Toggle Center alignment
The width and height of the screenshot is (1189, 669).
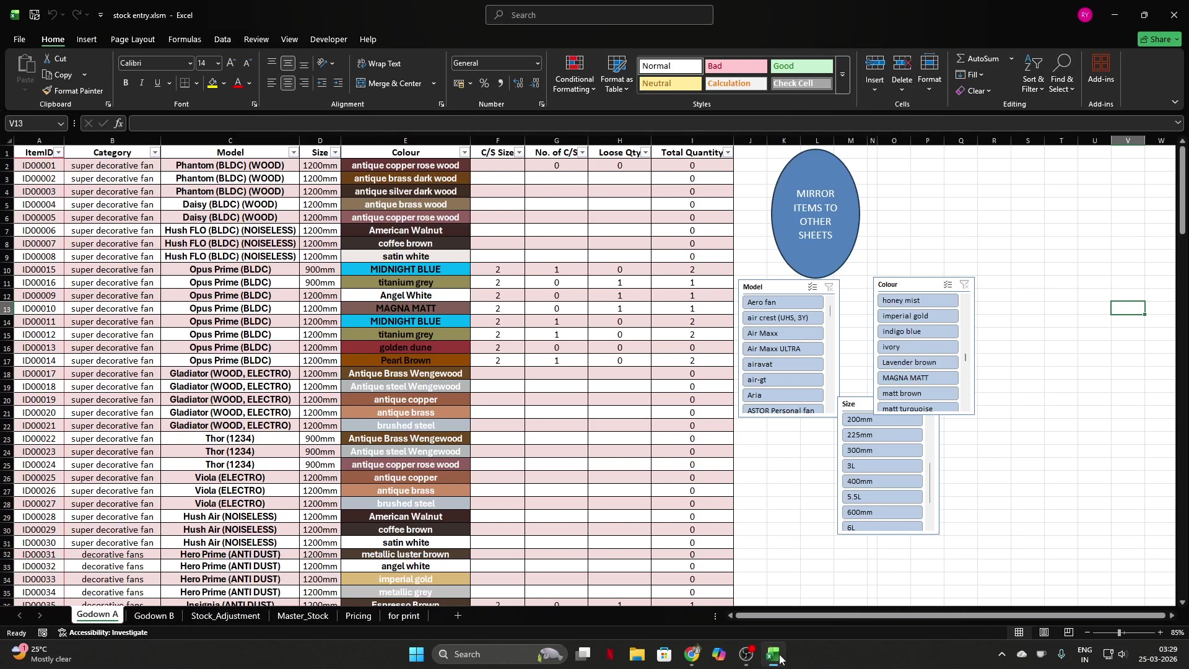coord(288,83)
